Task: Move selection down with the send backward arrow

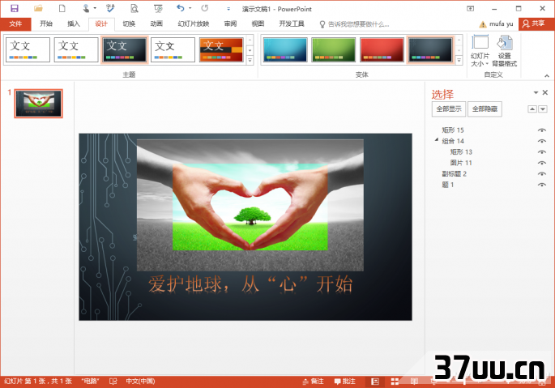Action: [543, 109]
